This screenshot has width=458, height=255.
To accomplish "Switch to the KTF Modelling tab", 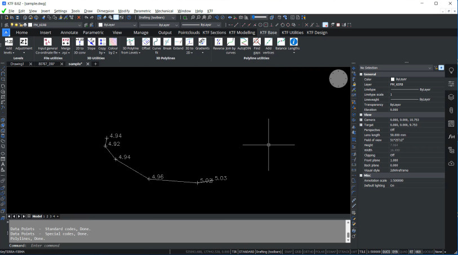I will point(242,33).
